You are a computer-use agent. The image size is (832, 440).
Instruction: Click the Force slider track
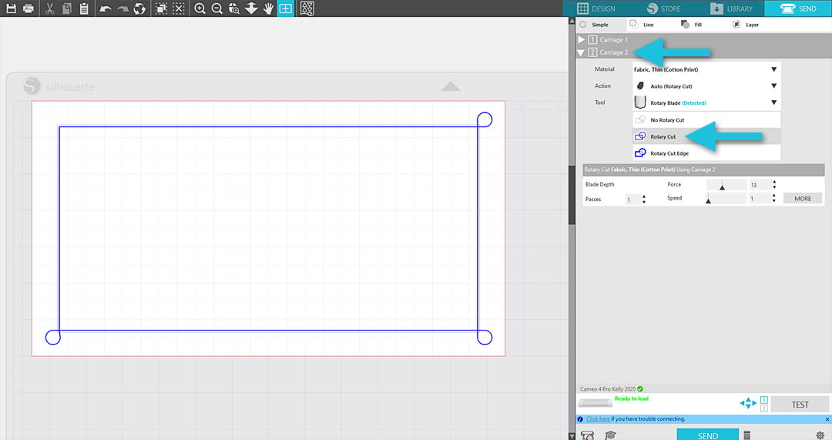[x=726, y=185]
